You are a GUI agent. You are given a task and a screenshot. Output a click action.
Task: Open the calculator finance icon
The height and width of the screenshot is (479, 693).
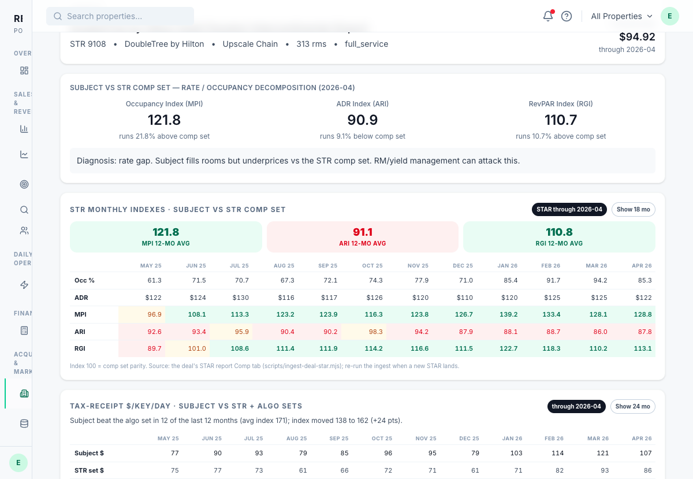tap(24, 331)
